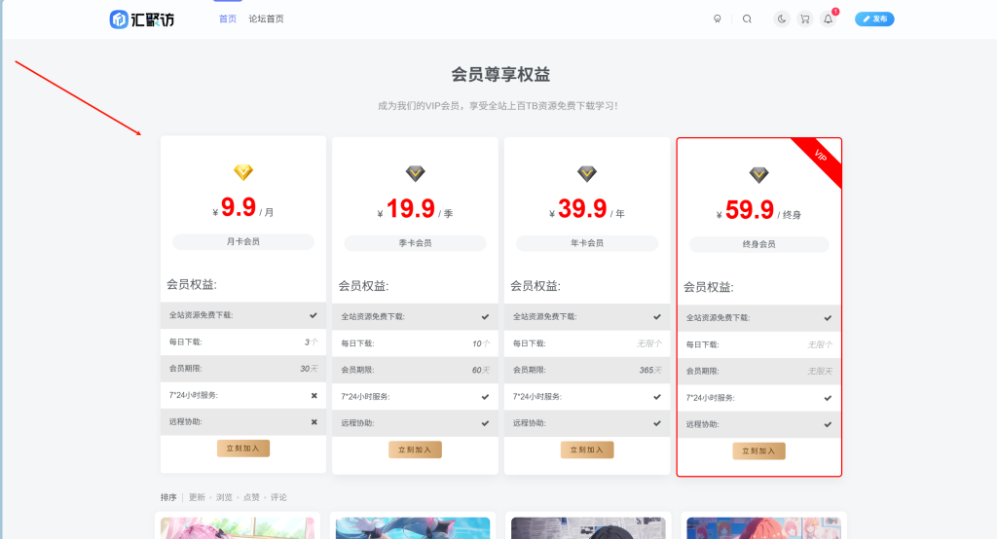Click 排序 label before sort options
997x539 pixels.
[168, 497]
